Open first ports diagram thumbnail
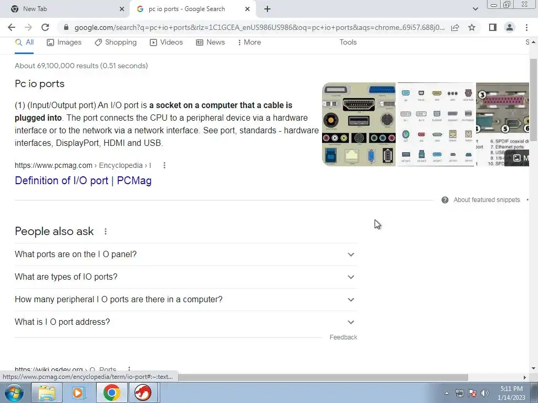Image resolution: width=538 pixels, height=403 pixels. click(358, 124)
